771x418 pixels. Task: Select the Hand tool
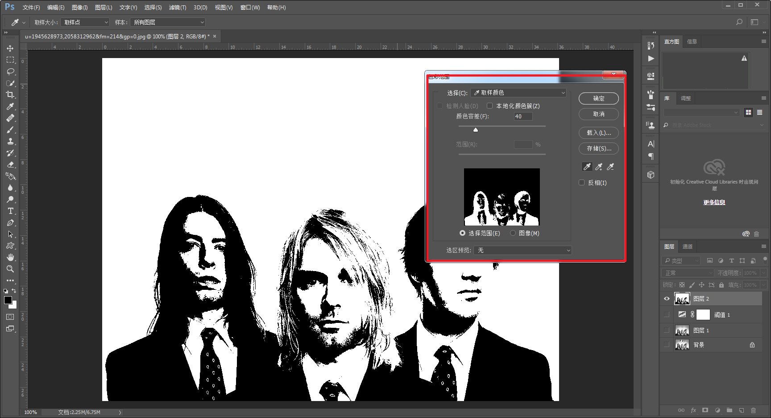click(x=10, y=257)
